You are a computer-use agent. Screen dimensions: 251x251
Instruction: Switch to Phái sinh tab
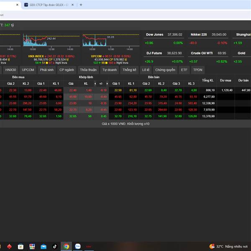[47, 70]
